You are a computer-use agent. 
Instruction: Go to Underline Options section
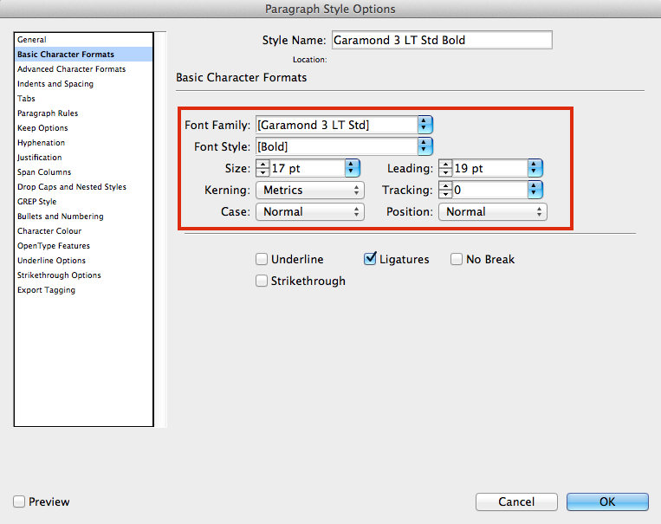[83, 261]
